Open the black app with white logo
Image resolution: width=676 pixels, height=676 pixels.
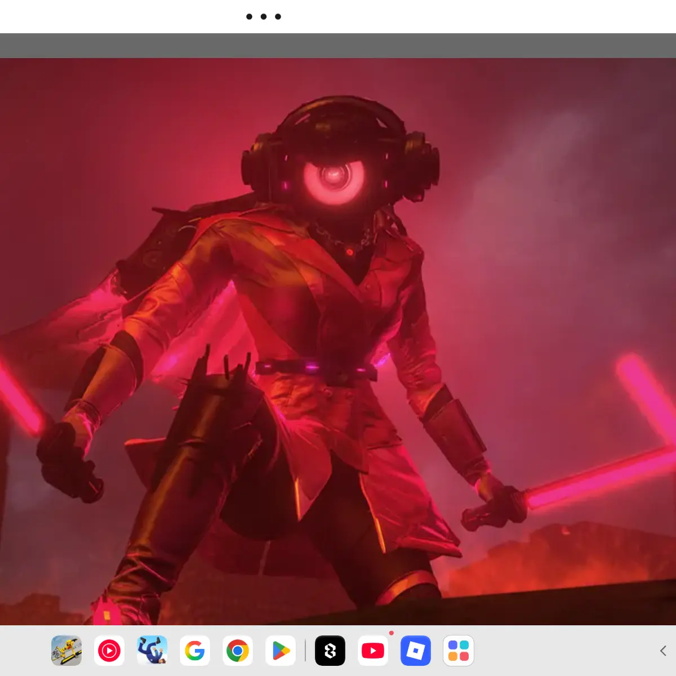[x=330, y=651]
